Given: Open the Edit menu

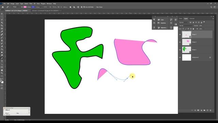Looking at the screenshot, I should [x=8, y=4].
